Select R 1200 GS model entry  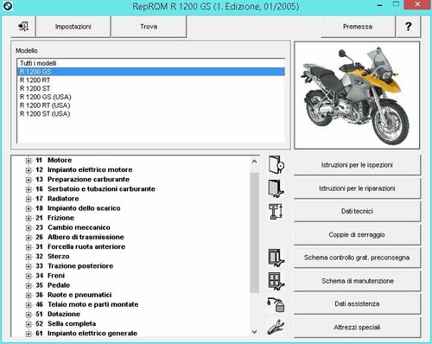click(x=151, y=72)
